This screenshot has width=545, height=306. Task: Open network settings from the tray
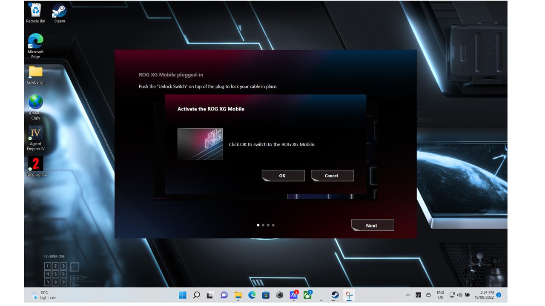pos(452,295)
